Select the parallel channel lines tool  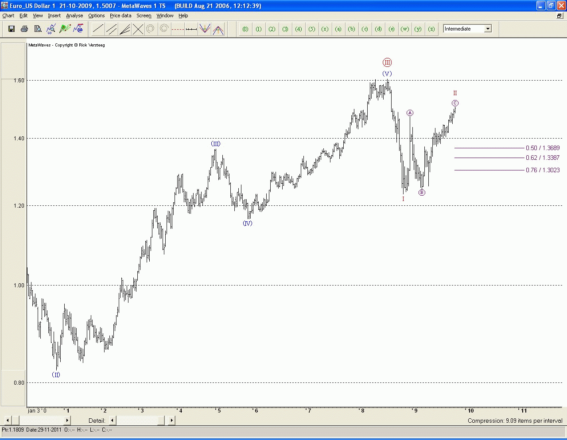(x=111, y=29)
